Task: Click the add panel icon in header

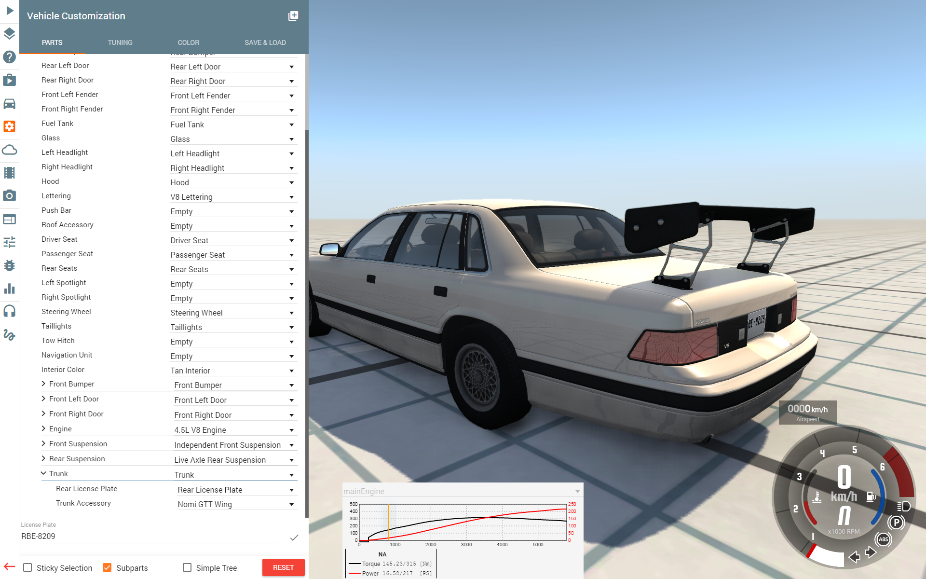Action: point(293,16)
